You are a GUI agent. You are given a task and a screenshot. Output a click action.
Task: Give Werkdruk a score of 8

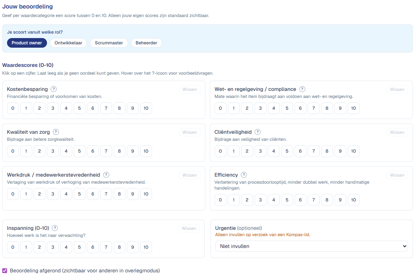click(x=120, y=194)
